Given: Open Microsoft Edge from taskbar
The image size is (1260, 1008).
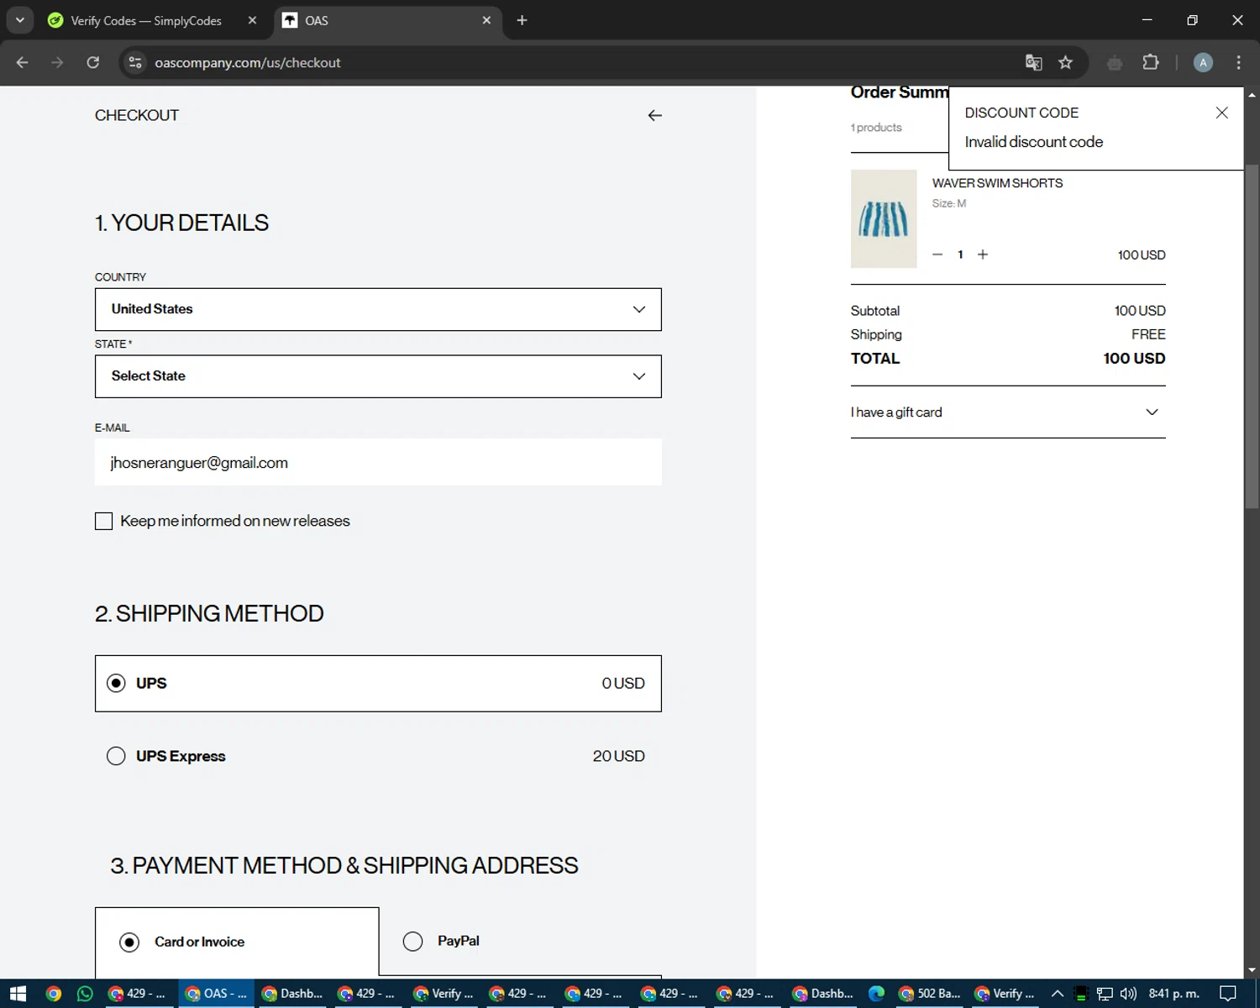Looking at the screenshot, I should pos(877,994).
